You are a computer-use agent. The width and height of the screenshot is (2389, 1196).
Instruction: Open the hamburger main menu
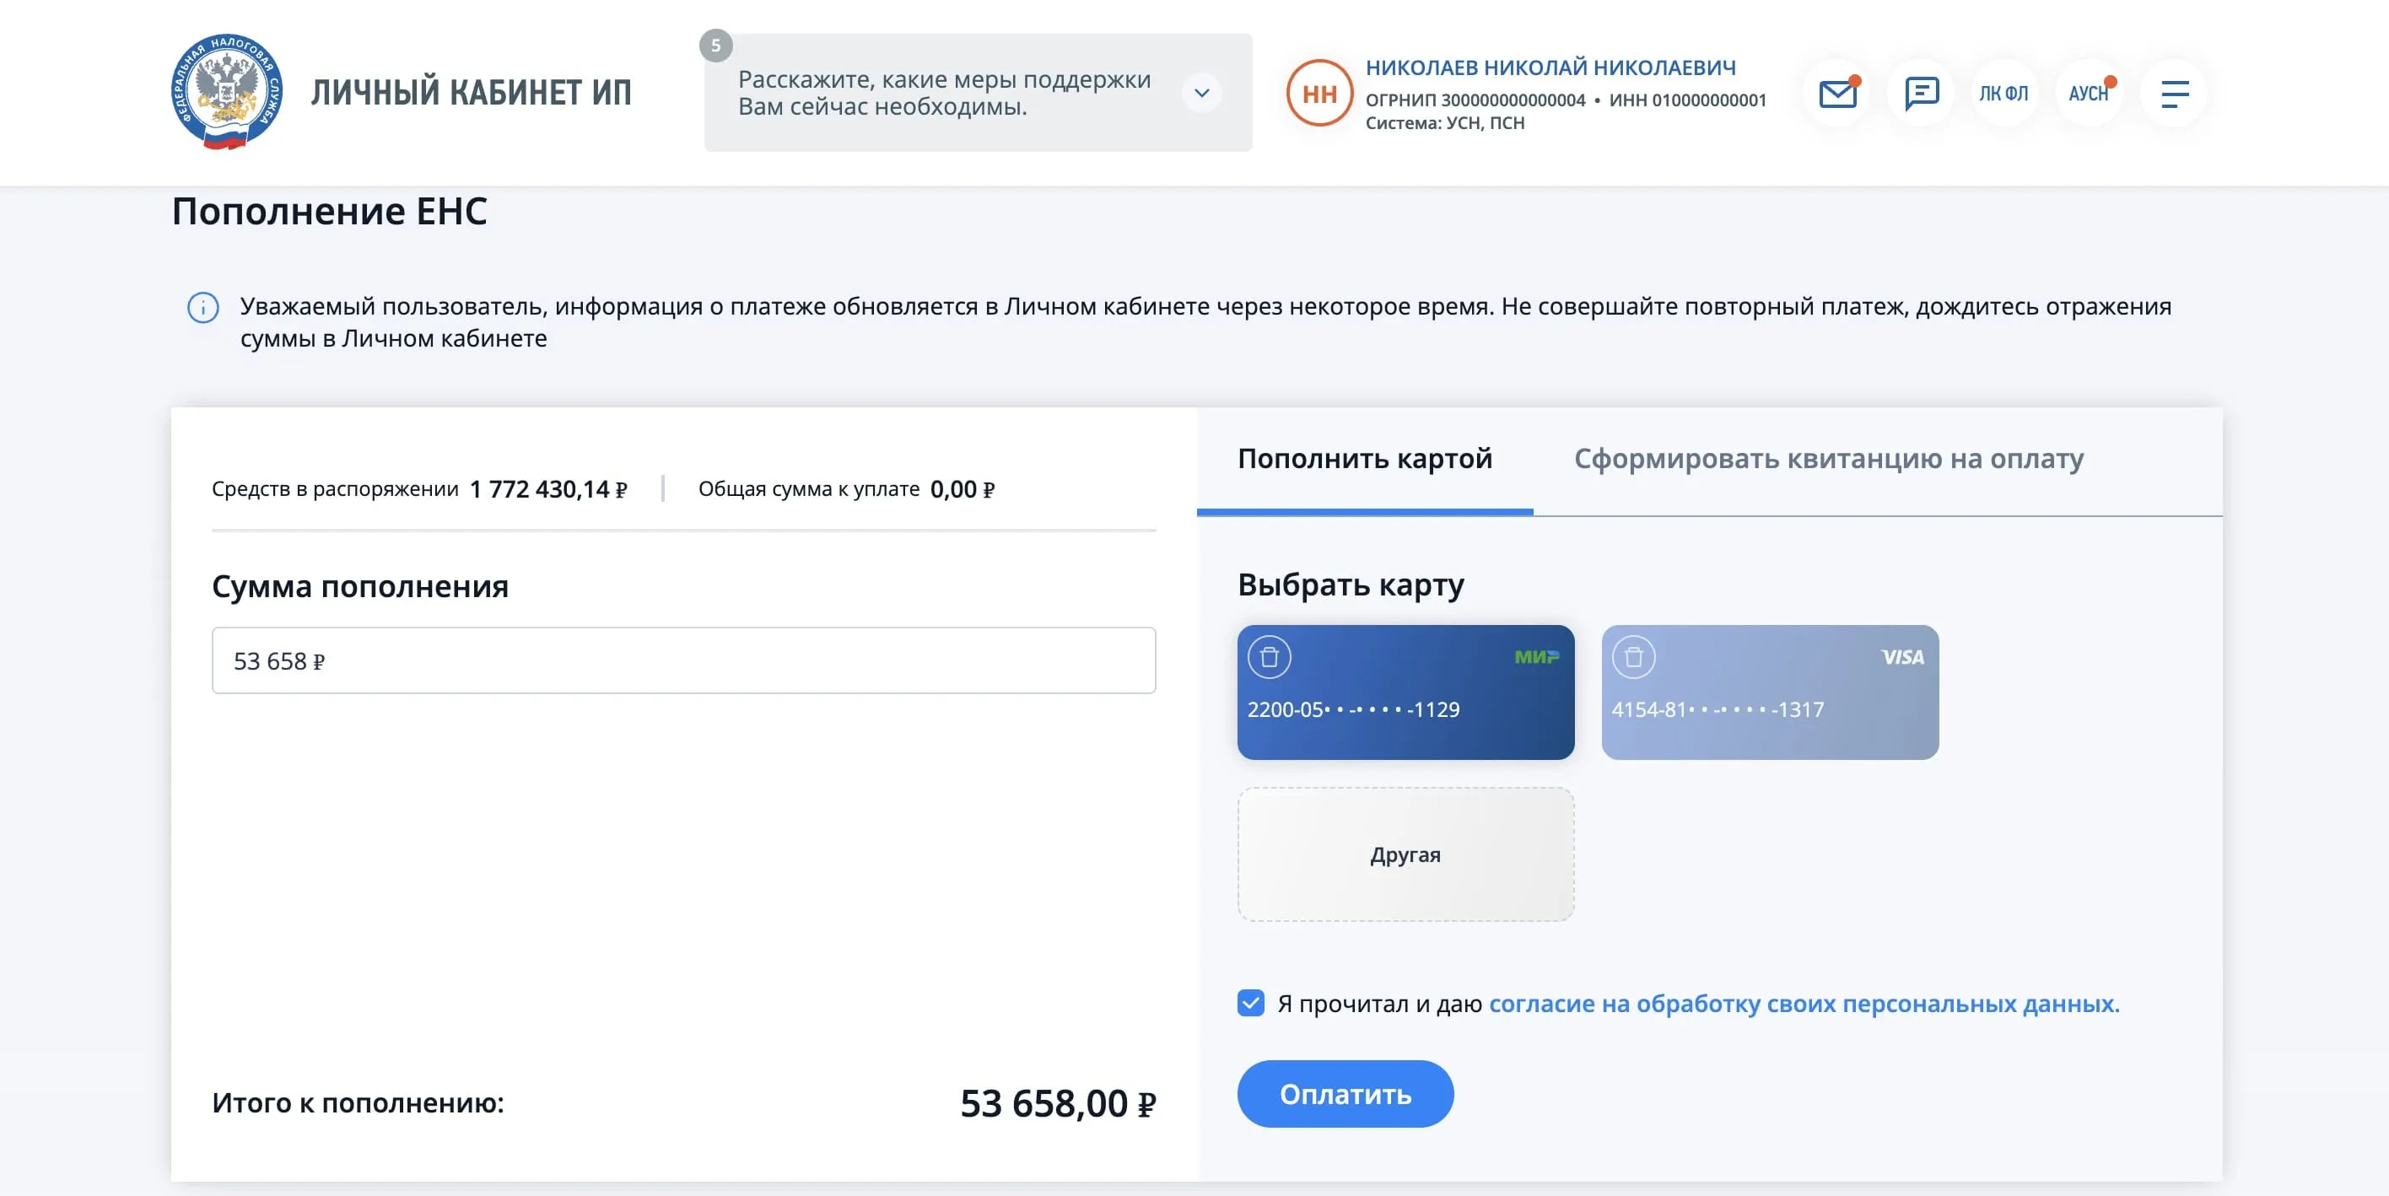2174,94
